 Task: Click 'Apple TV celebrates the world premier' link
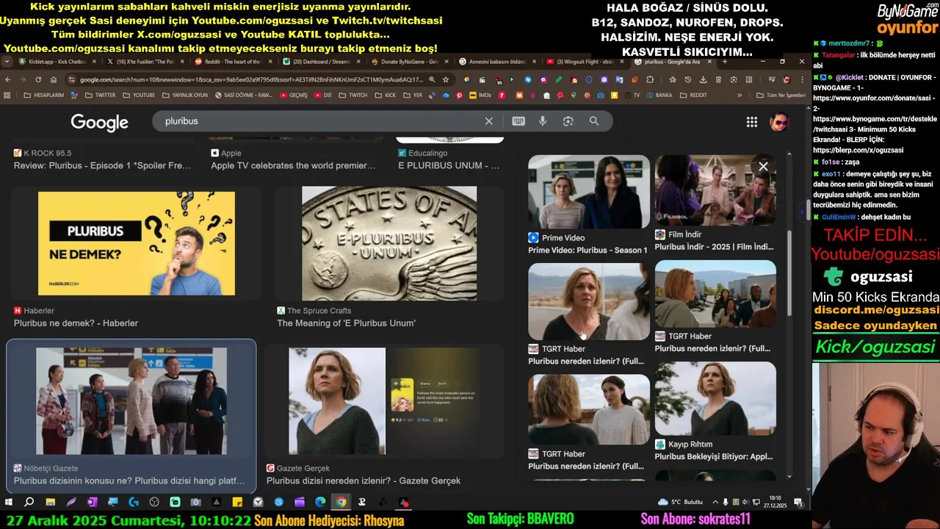point(293,166)
